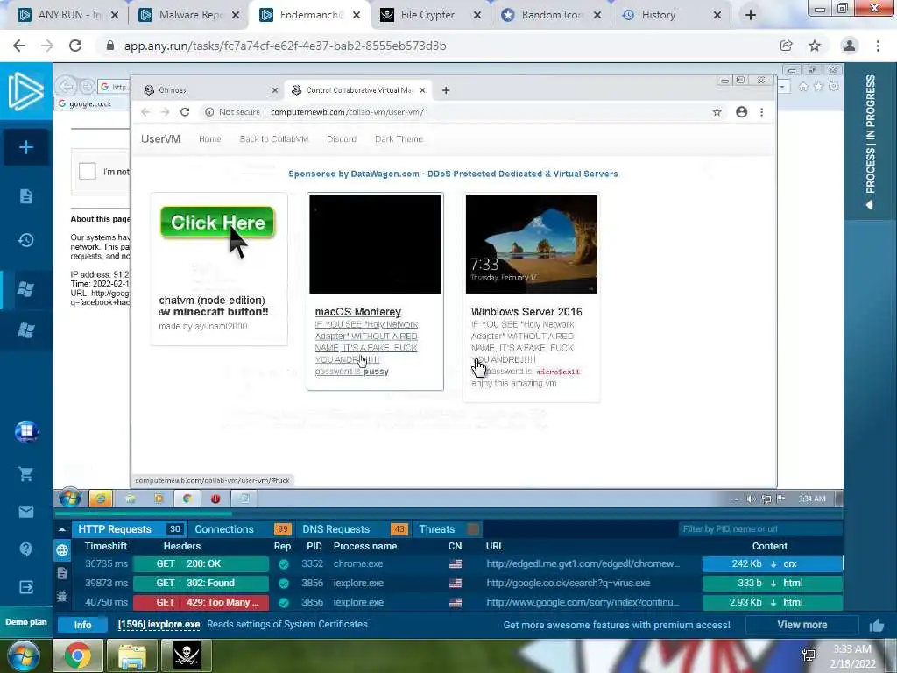
Task: Bookmark app.any.run page with star icon
Action: [x=815, y=46]
